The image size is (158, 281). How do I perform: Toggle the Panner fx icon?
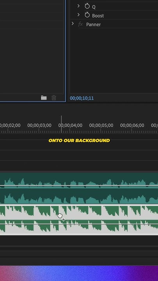(x=80, y=24)
